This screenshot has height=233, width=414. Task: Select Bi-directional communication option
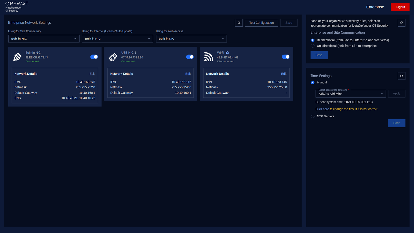pos(313,40)
